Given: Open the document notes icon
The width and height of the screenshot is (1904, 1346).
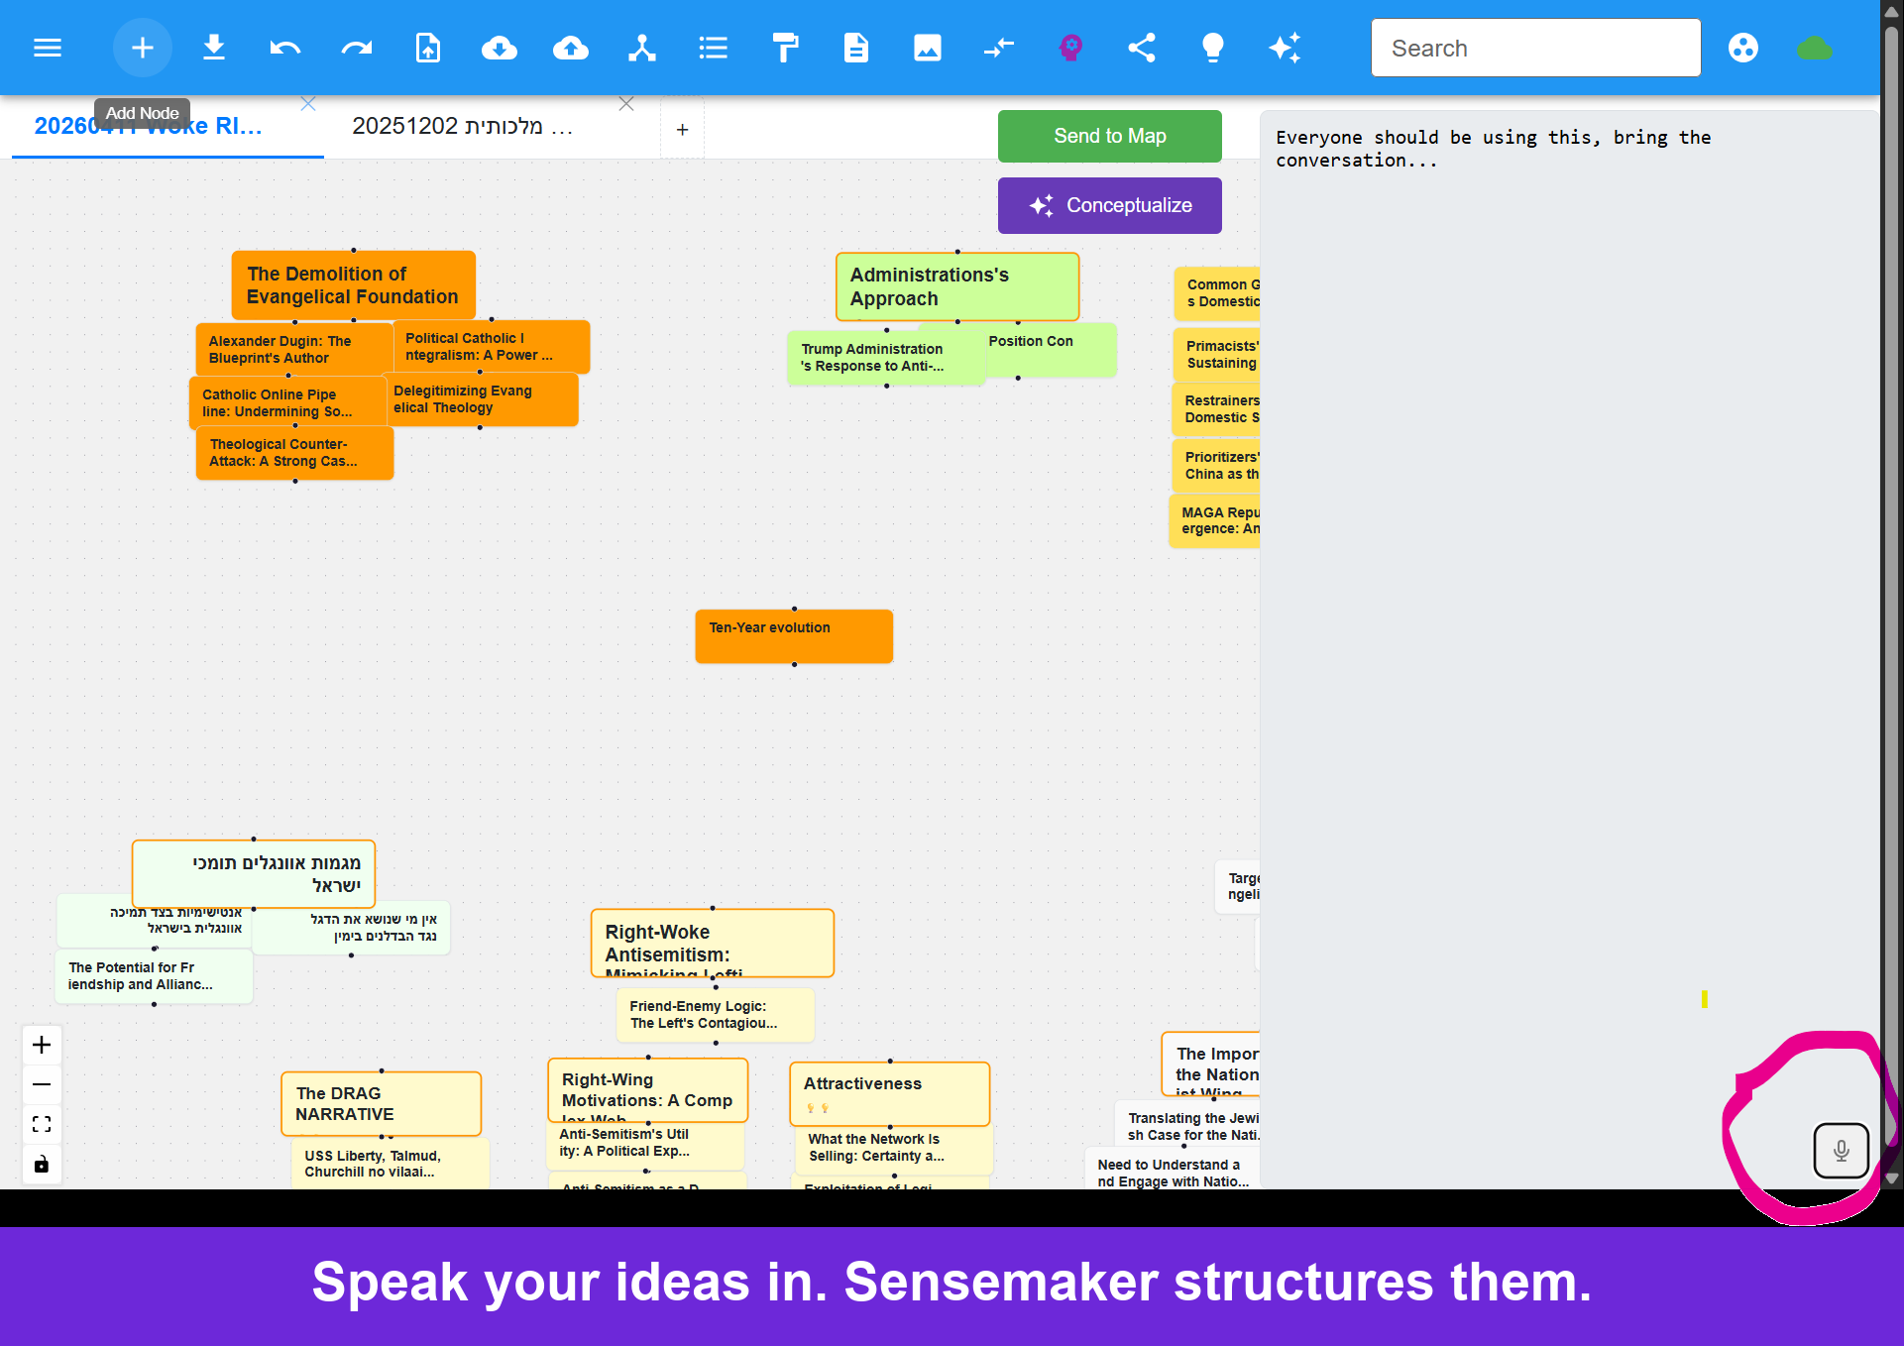Looking at the screenshot, I should click(x=856, y=48).
